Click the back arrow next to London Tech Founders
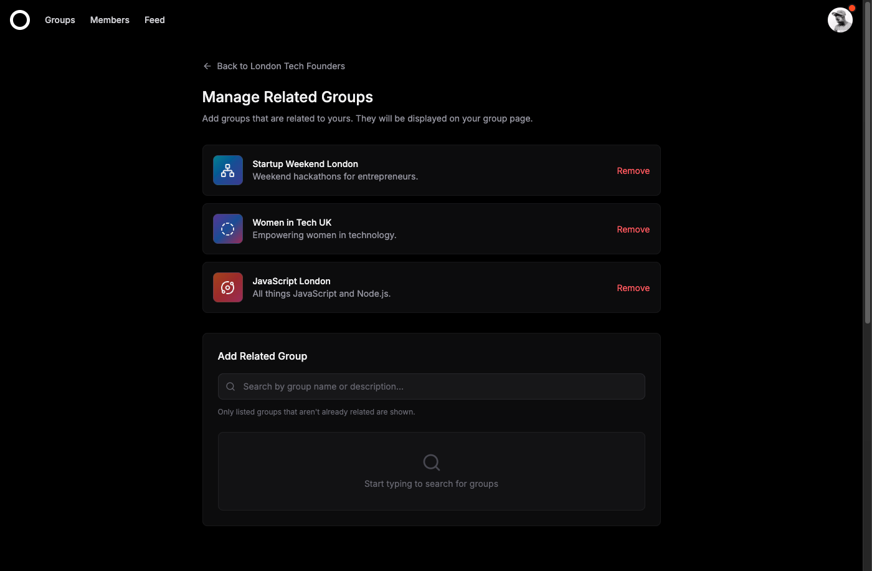 [207, 65]
